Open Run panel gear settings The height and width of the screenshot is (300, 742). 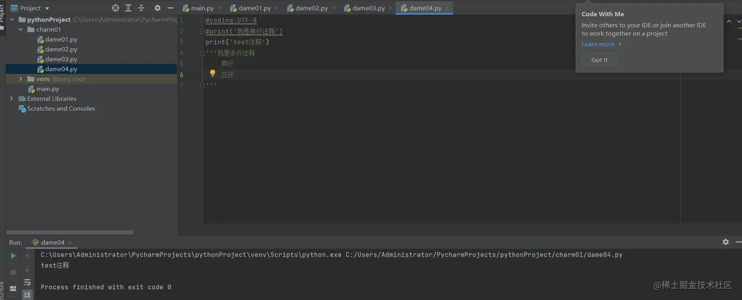[726, 242]
